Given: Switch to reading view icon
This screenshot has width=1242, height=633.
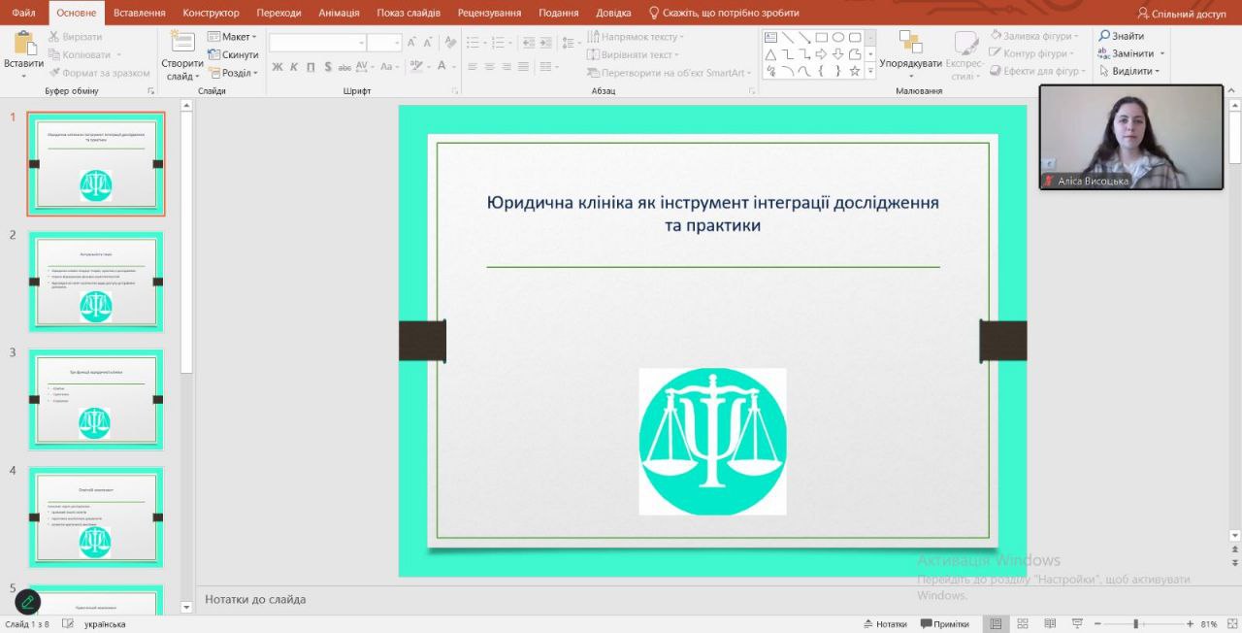Looking at the screenshot, I should coord(1050,623).
